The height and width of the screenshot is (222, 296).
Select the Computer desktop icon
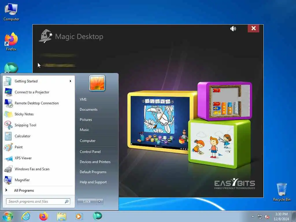tap(11, 12)
